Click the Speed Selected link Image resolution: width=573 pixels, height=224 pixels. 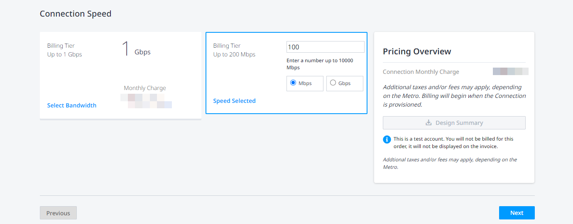(234, 101)
